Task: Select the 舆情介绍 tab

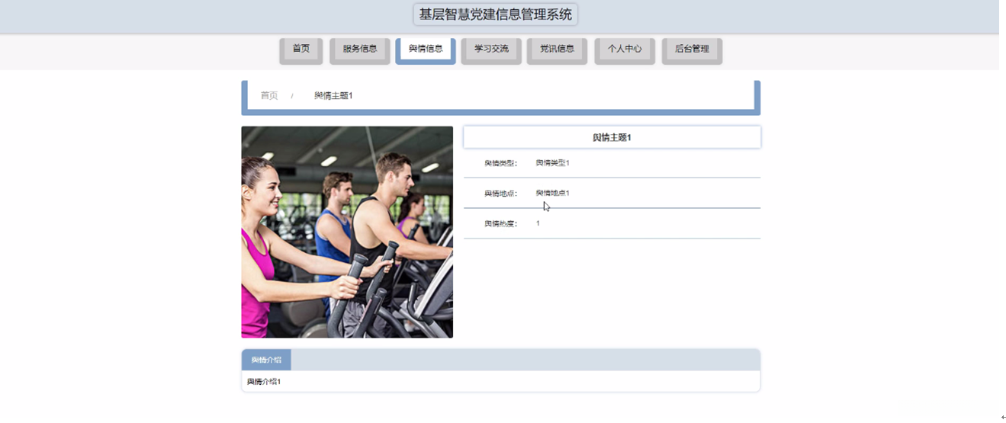Action: pyautogui.click(x=266, y=360)
